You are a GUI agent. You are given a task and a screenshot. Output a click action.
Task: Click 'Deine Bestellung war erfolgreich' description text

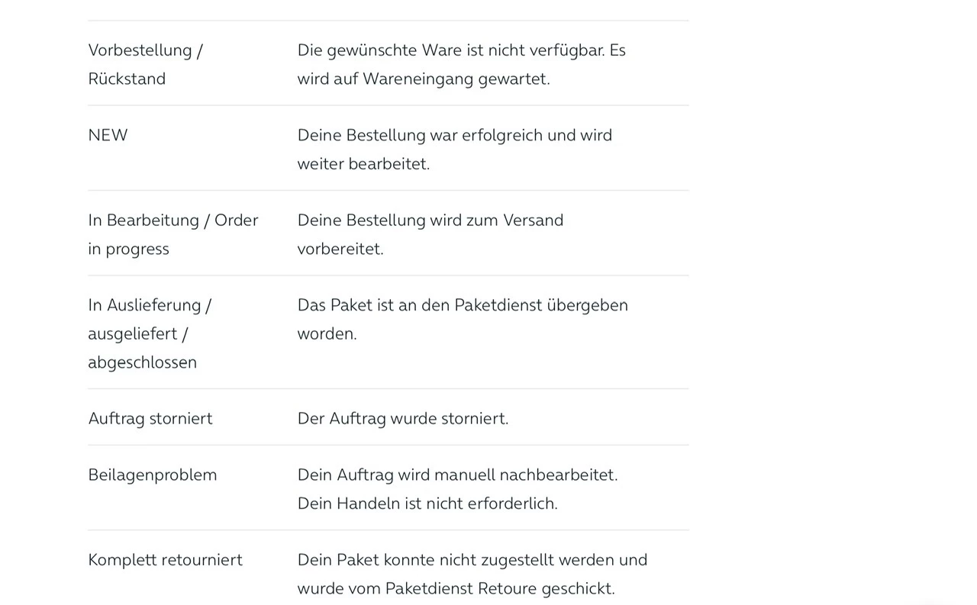pos(454,135)
